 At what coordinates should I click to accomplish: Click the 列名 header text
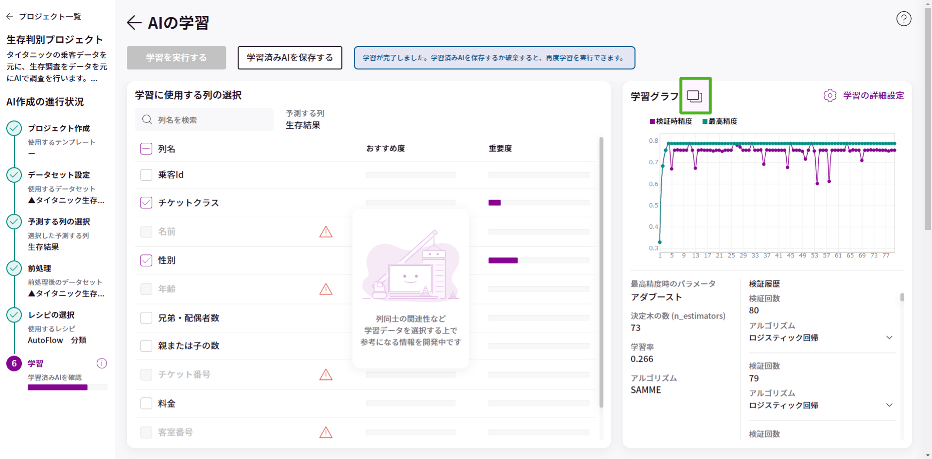tap(167, 149)
